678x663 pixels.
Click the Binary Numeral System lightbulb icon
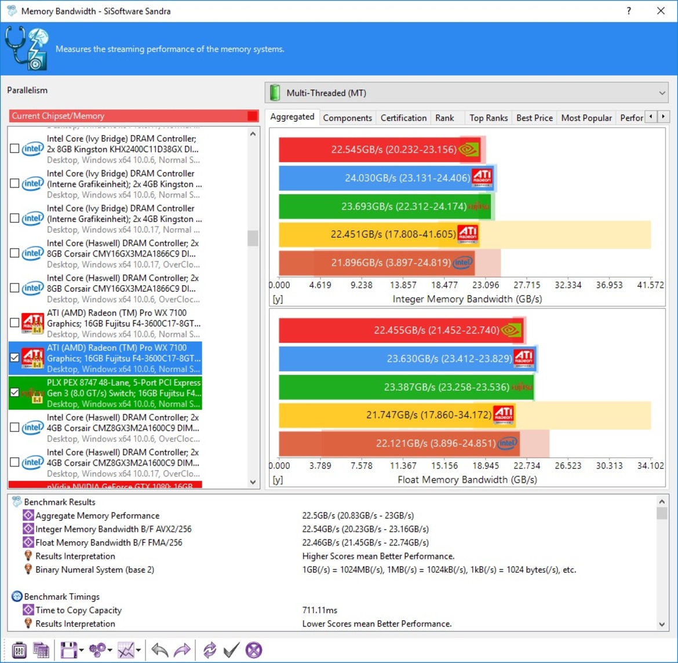tap(28, 569)
